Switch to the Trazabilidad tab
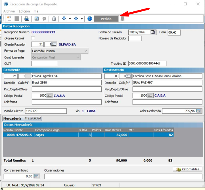Viewport: 205px width, 190px height. coord(33,118)
